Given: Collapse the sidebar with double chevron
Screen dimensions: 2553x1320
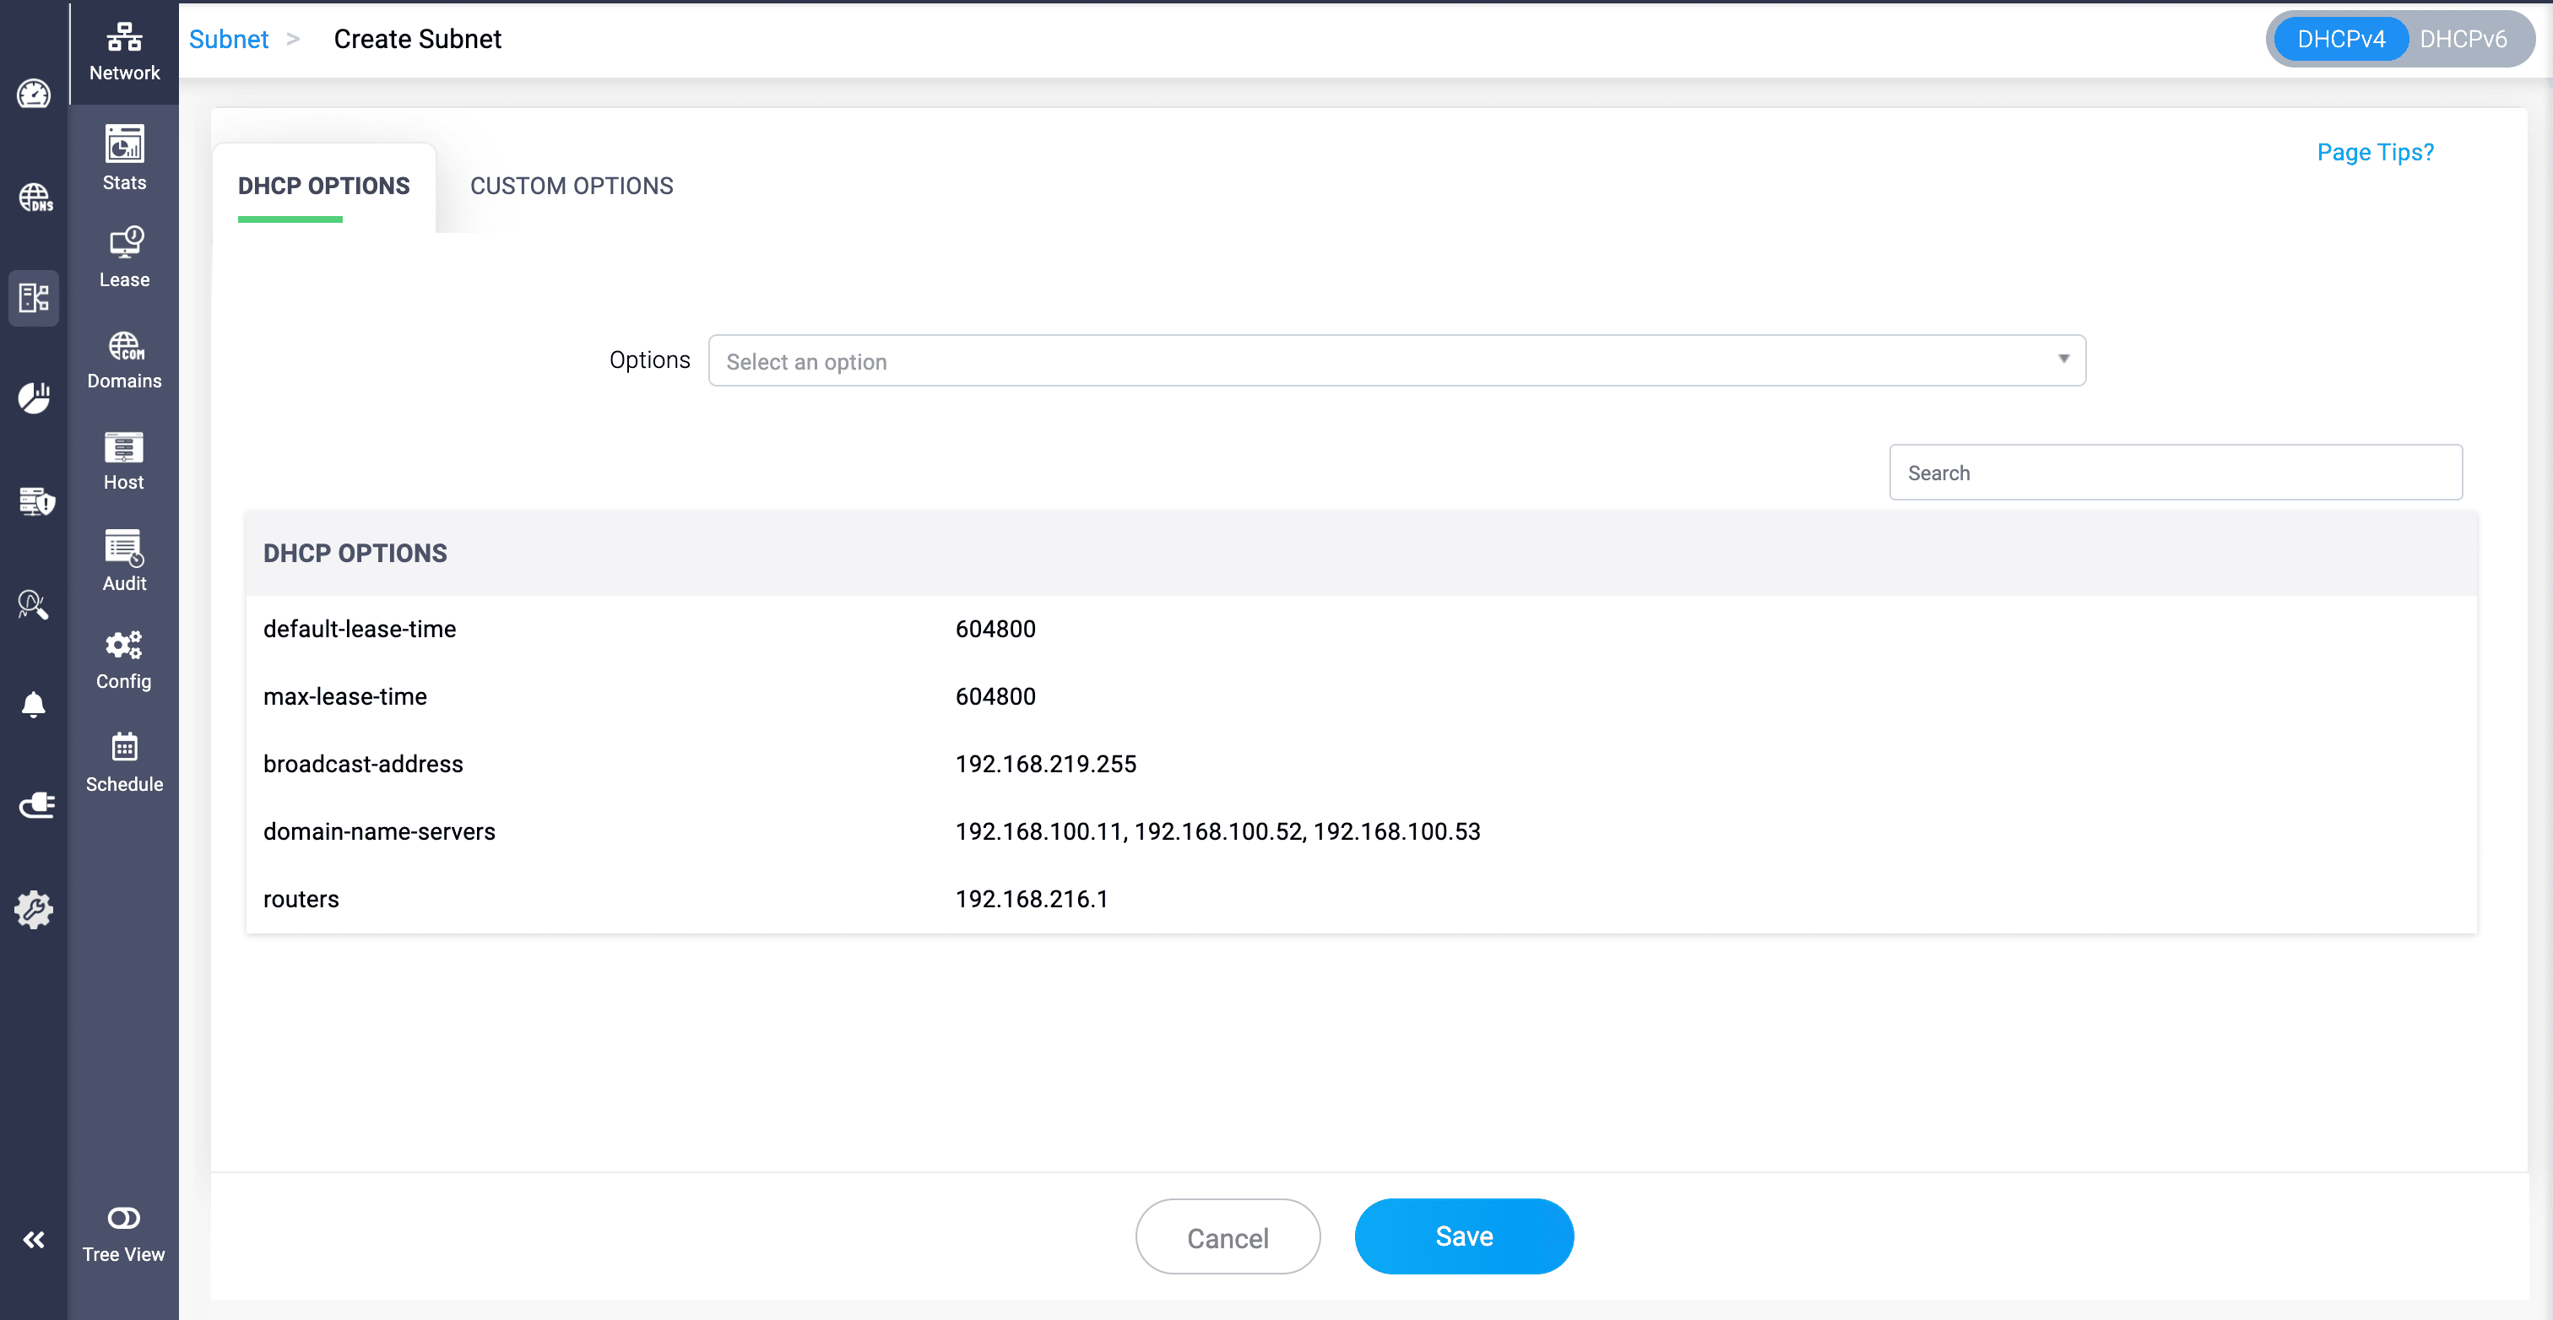Looking at the screenshot, I should point(34,1240).
